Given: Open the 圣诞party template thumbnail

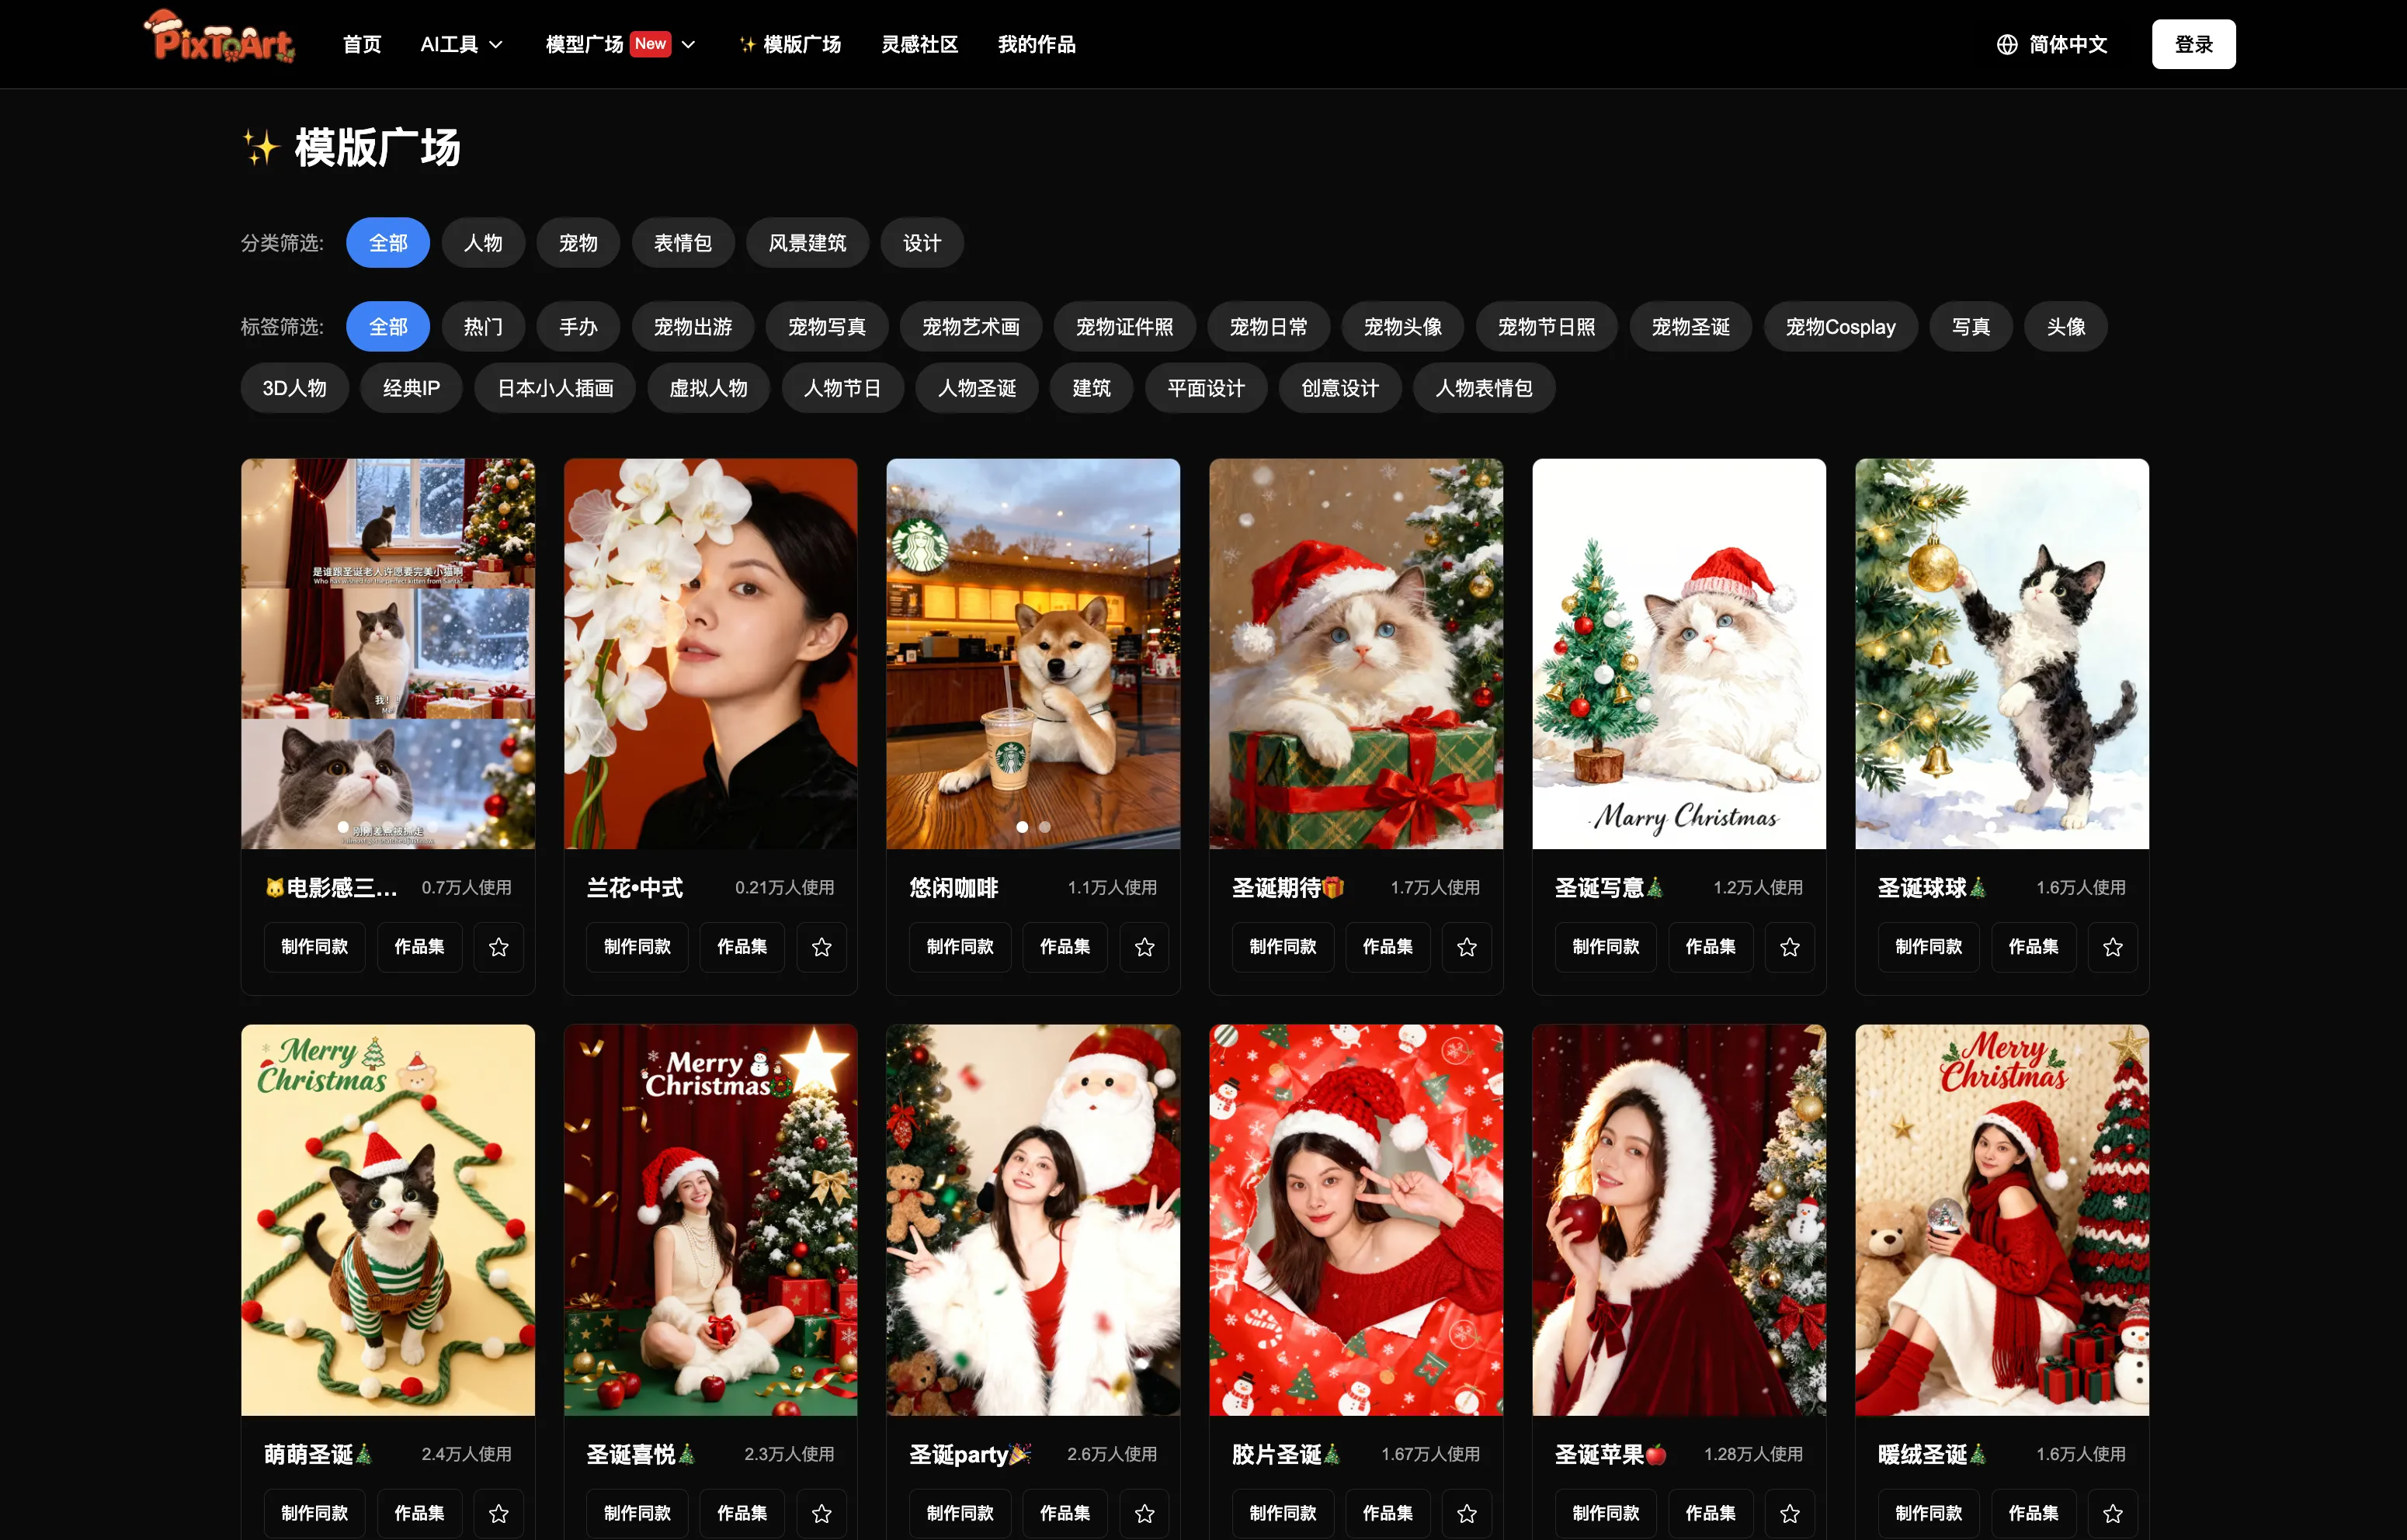Looking at the screenshot, I should [1032, 1219].
